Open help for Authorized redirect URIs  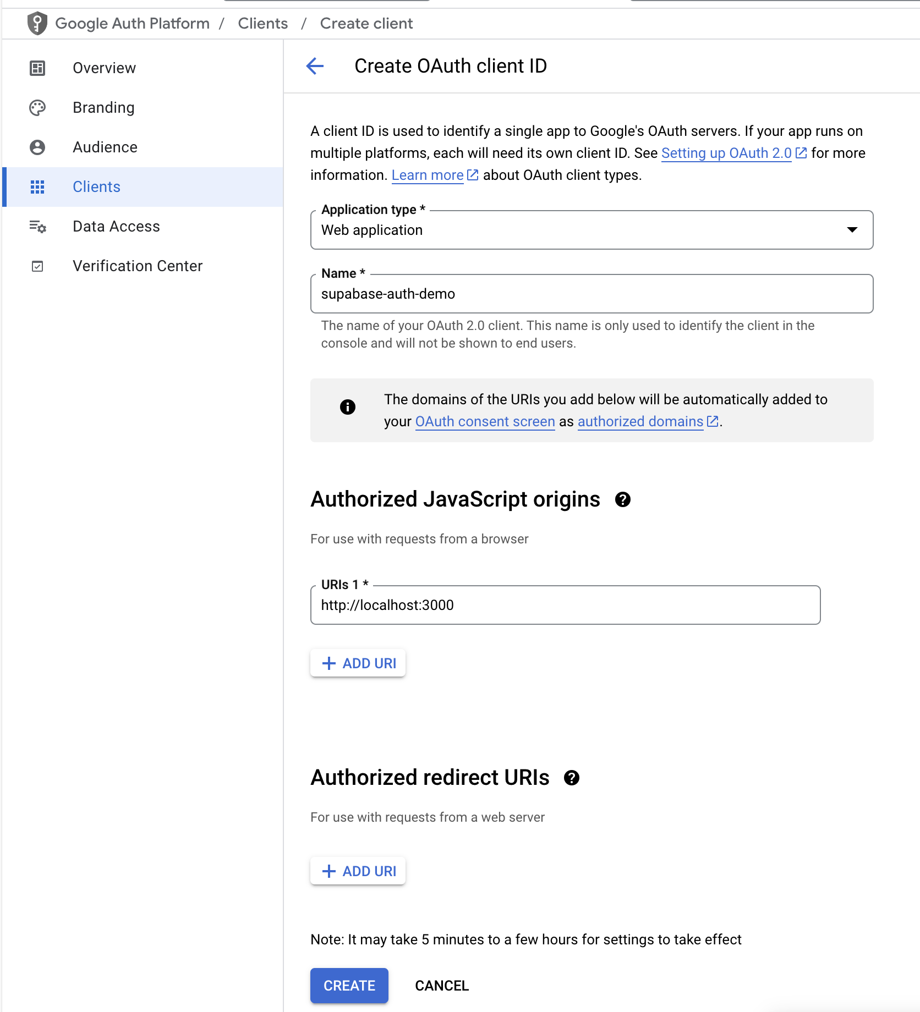click(572, 778)
